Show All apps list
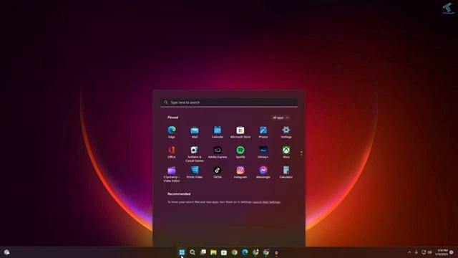 pos(280,118)
